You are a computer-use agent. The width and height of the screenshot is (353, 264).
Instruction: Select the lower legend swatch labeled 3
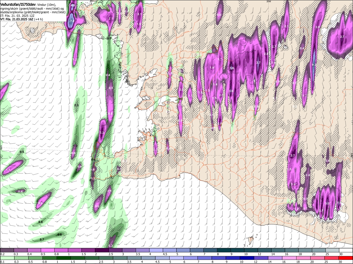tap(120, 258)
